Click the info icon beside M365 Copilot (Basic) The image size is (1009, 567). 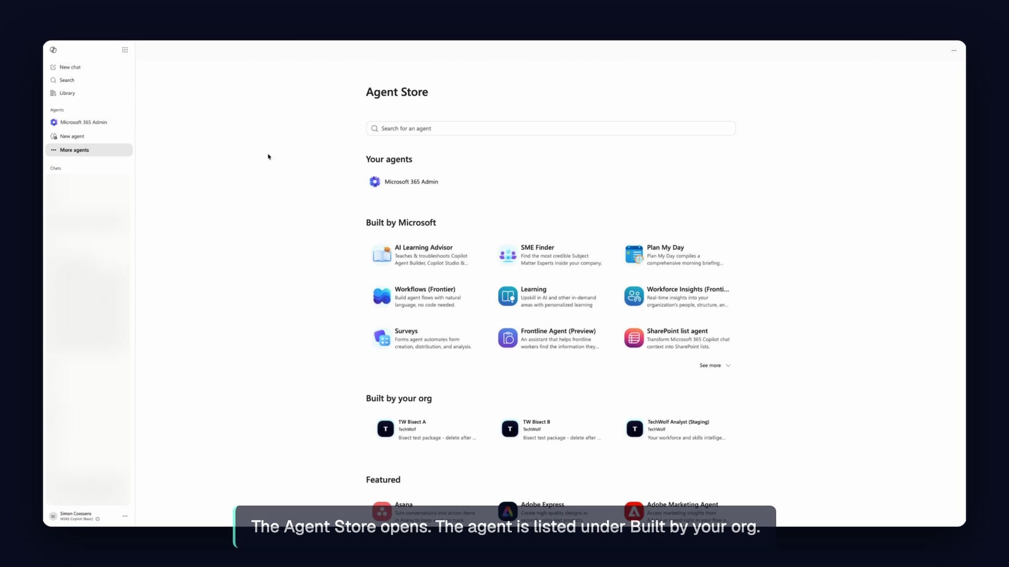pyautogui.click(x=98, y=519)
